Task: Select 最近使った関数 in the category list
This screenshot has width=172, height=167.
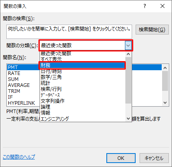Action: point(83,53)
